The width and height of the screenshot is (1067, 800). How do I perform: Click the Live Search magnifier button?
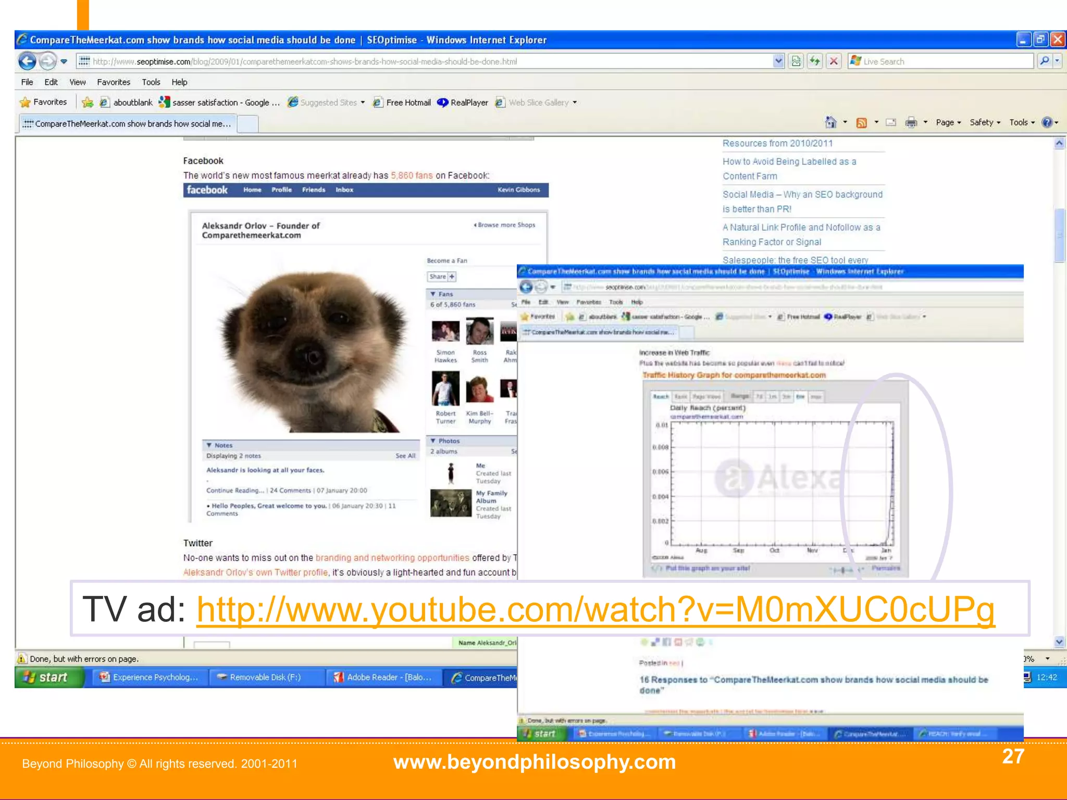(x=1045, y=61)
